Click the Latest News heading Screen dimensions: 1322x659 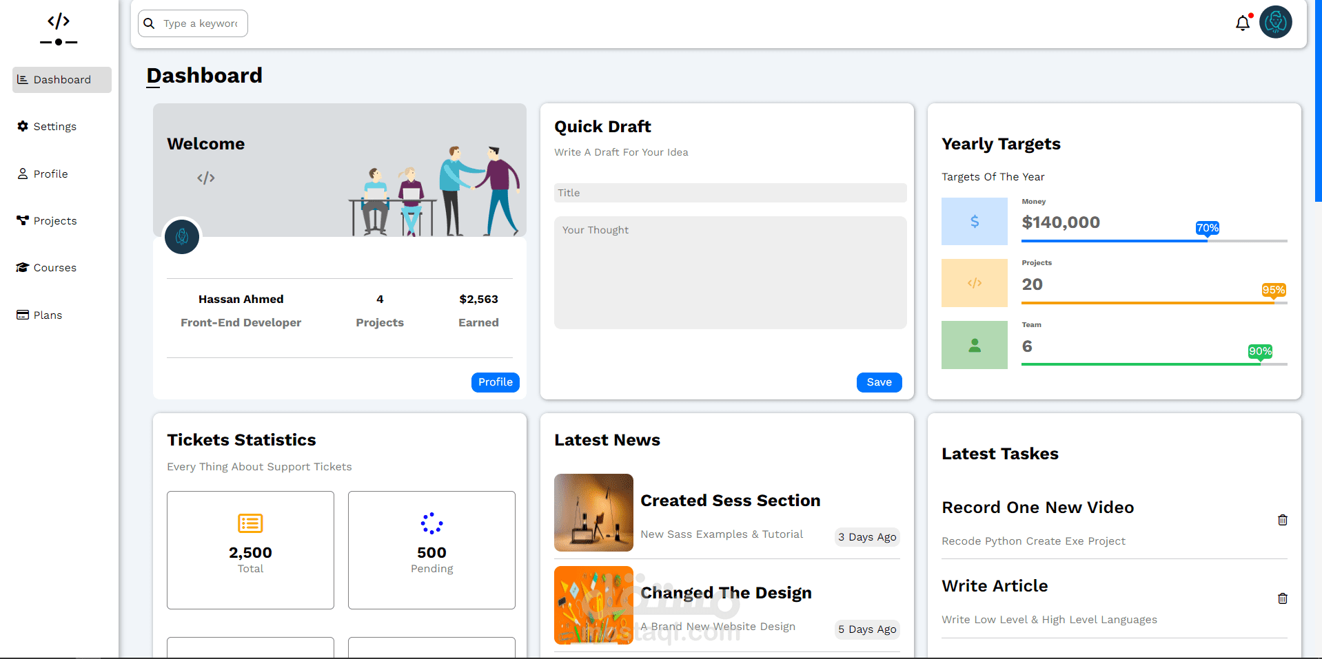tap(607, 440)
